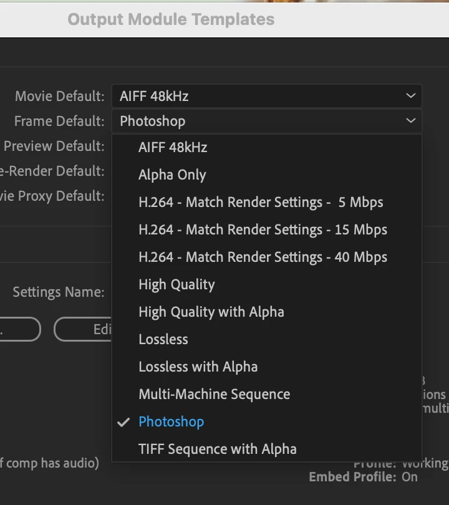449x505 pixels.
Task: Choose Alpha Only option
Action: coord(267,175)
